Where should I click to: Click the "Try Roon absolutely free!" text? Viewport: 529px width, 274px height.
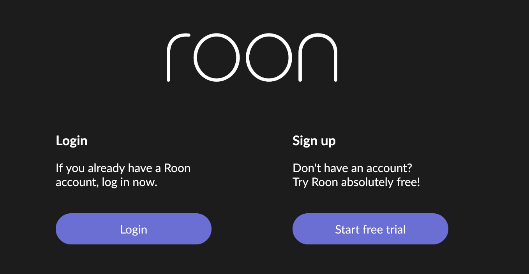[x=356, y=182]
